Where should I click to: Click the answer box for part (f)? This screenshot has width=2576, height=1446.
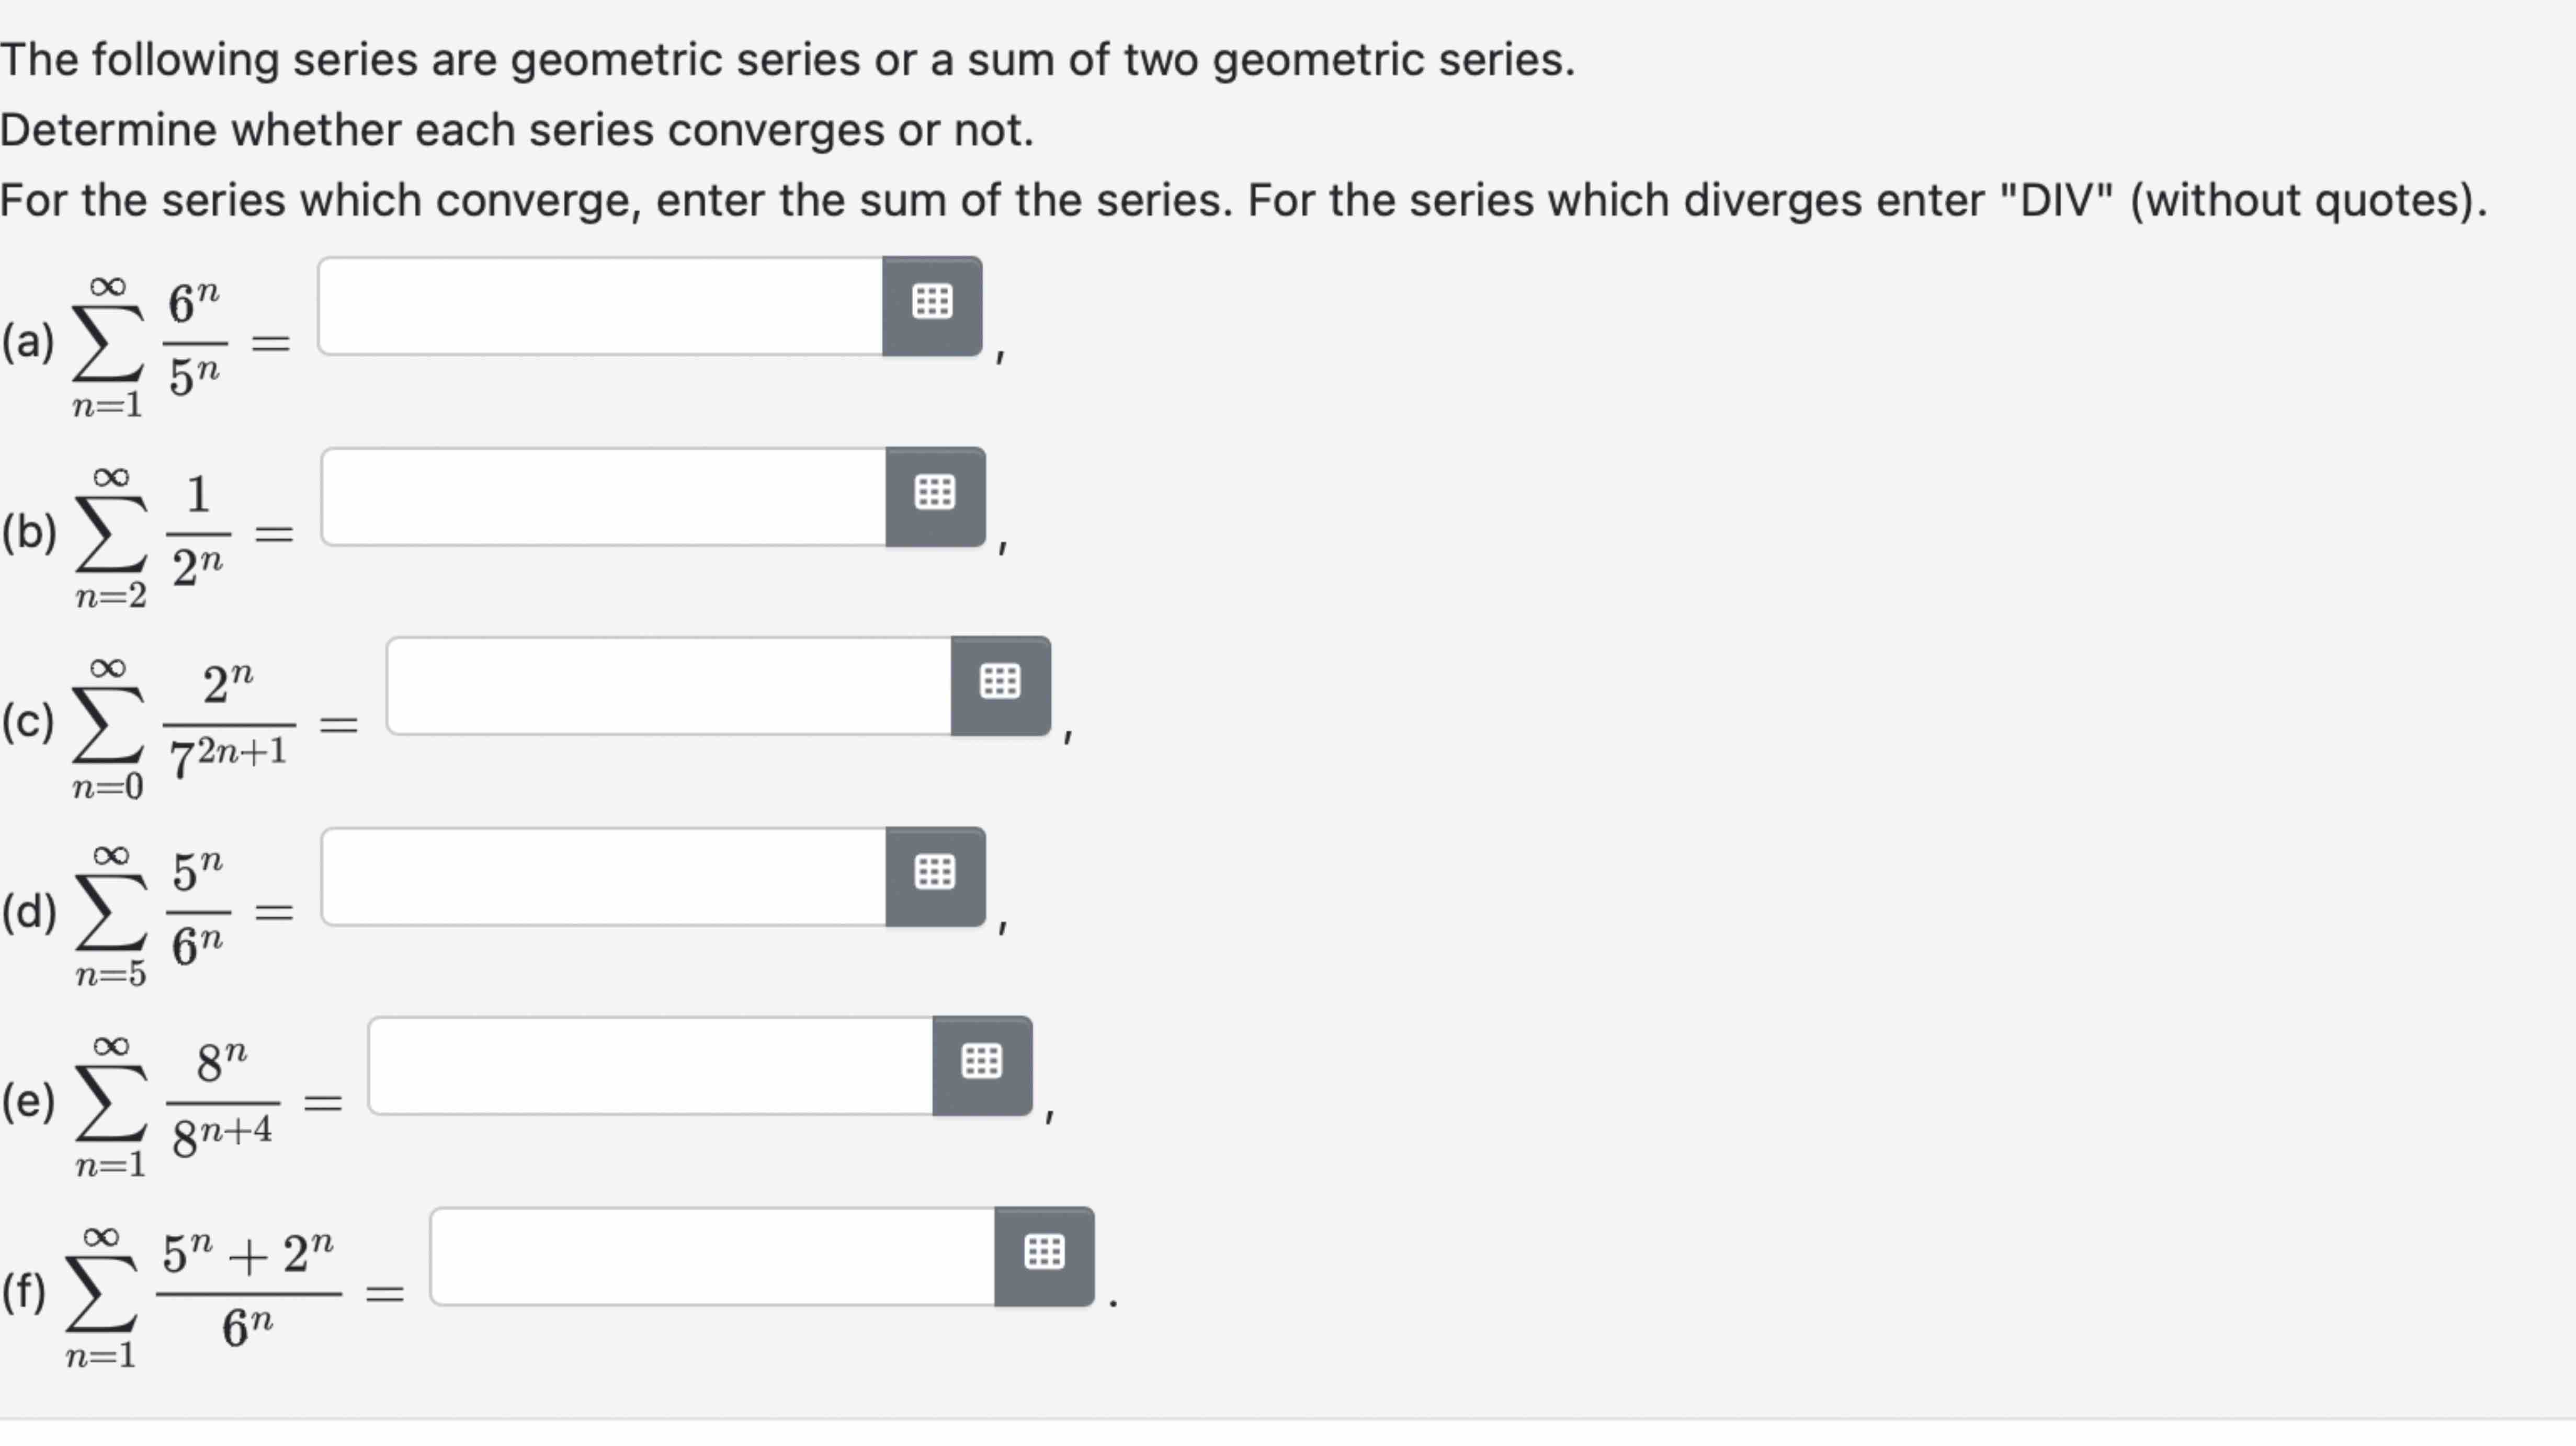click(x=710, y=1260)
